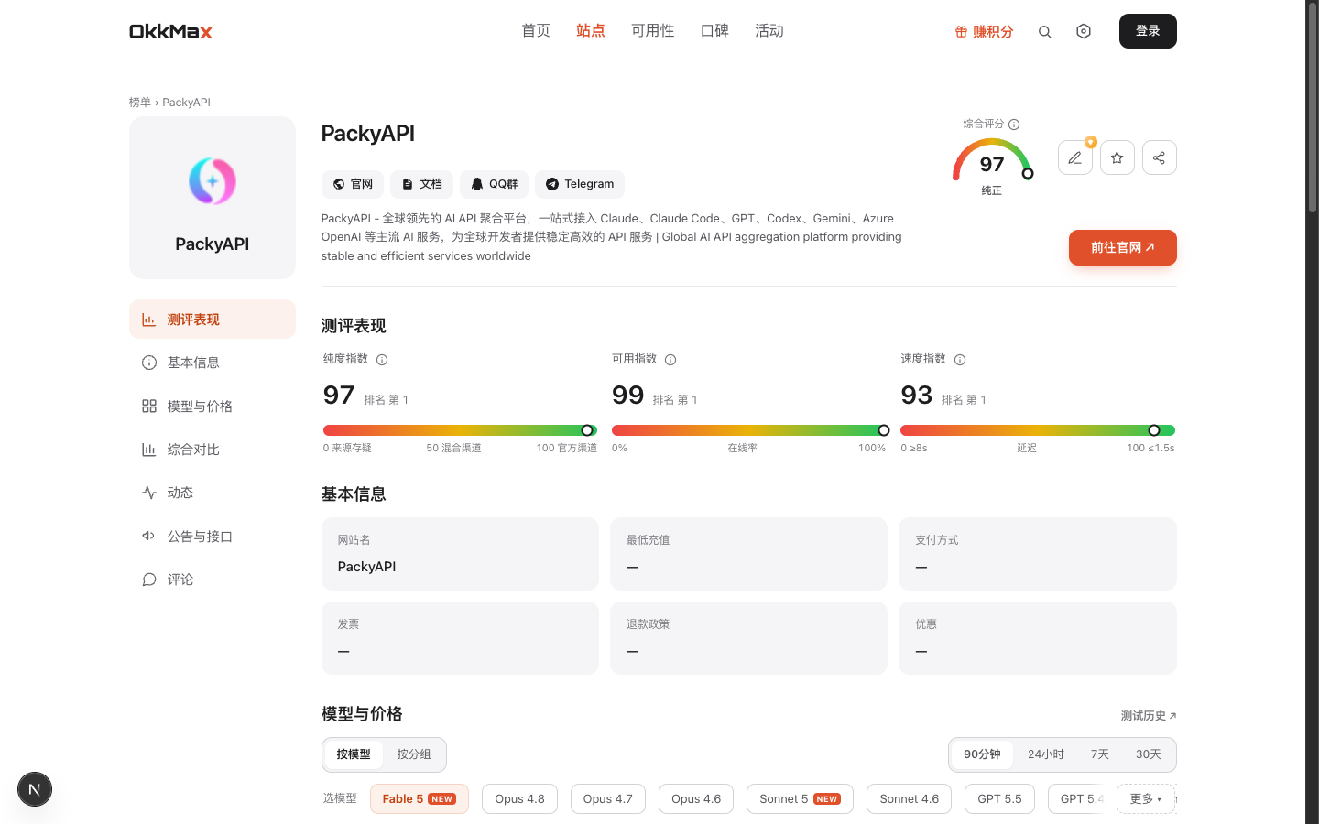Select 测评表现 in the sidebar

coord(213,320)
